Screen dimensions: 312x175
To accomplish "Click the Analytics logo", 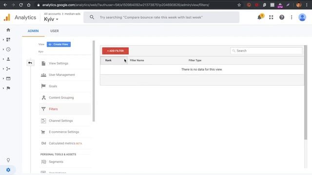I will click(7, 17).
